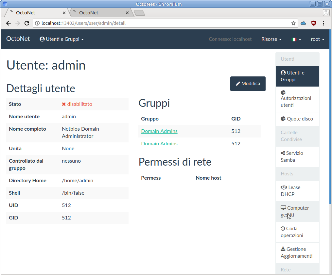Click the /bin/false shell value
This screenshot has height=275, width=332.
pyautogui.click(x=73, y=193)
